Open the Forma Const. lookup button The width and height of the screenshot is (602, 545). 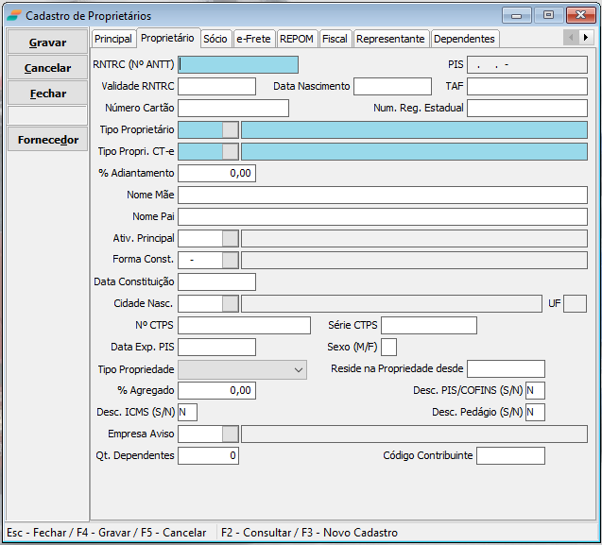[230, 260]
